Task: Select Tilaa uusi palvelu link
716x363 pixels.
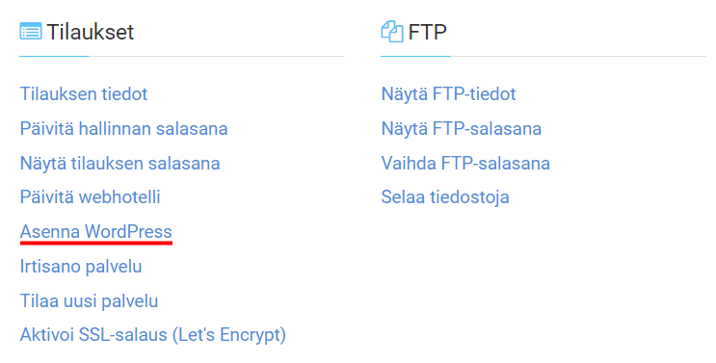Action: coord(89,301)
